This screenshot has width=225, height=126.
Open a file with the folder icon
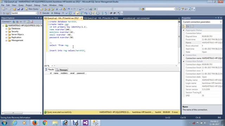15,9
